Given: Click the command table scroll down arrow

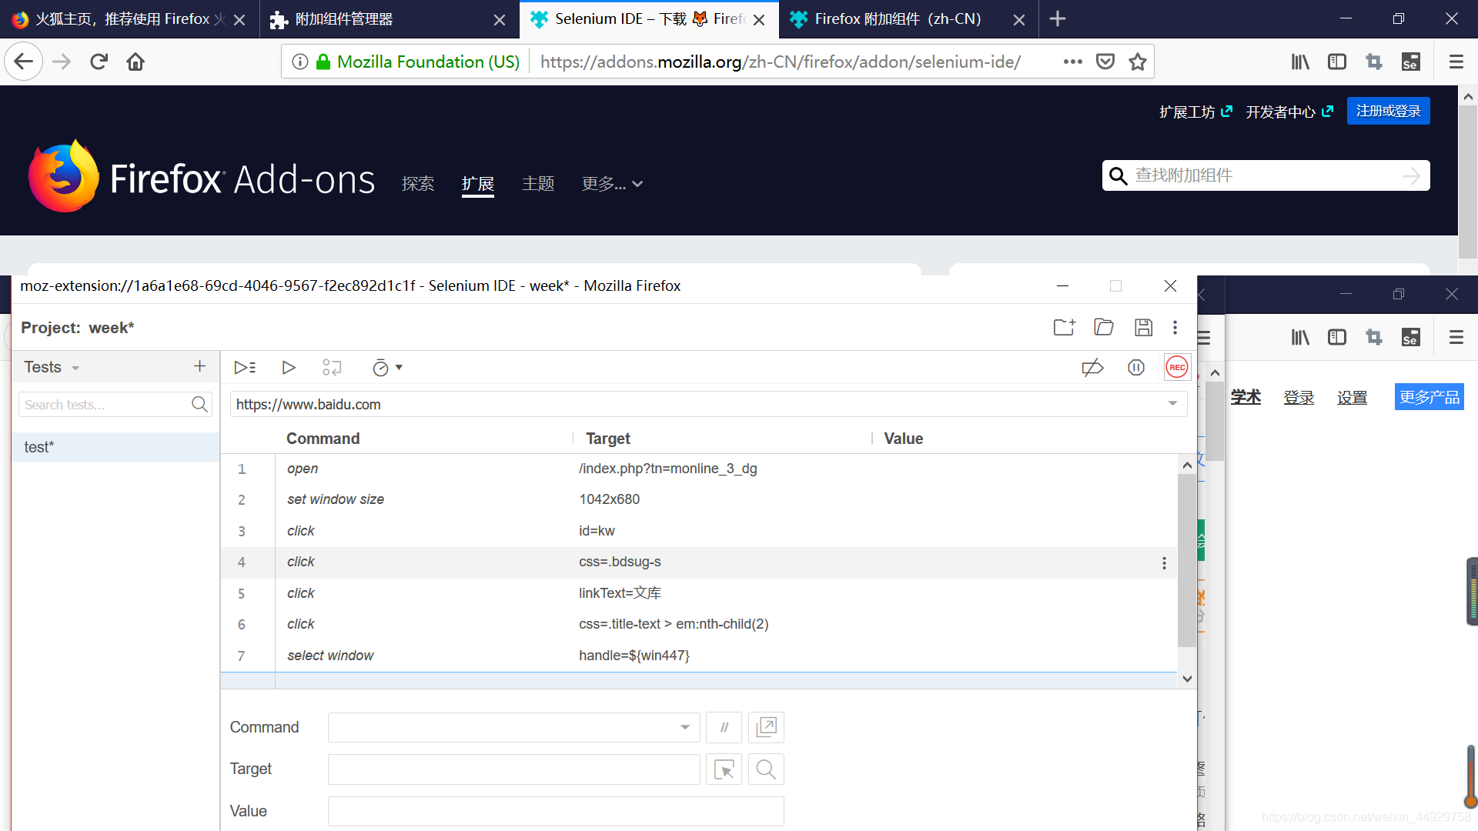Looking at the screenshot, I should (x=1187, y=679).
